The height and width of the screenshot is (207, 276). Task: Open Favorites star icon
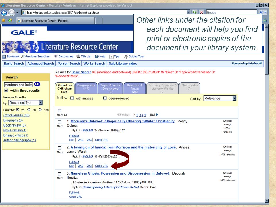click(3, 20)
